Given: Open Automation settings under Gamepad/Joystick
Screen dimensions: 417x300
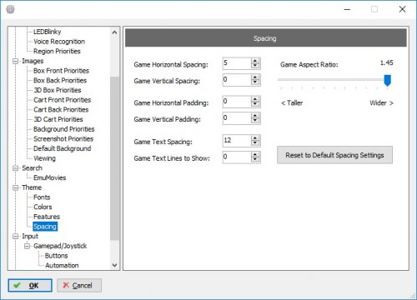Looking at the screenshot, I should [62, 265].
